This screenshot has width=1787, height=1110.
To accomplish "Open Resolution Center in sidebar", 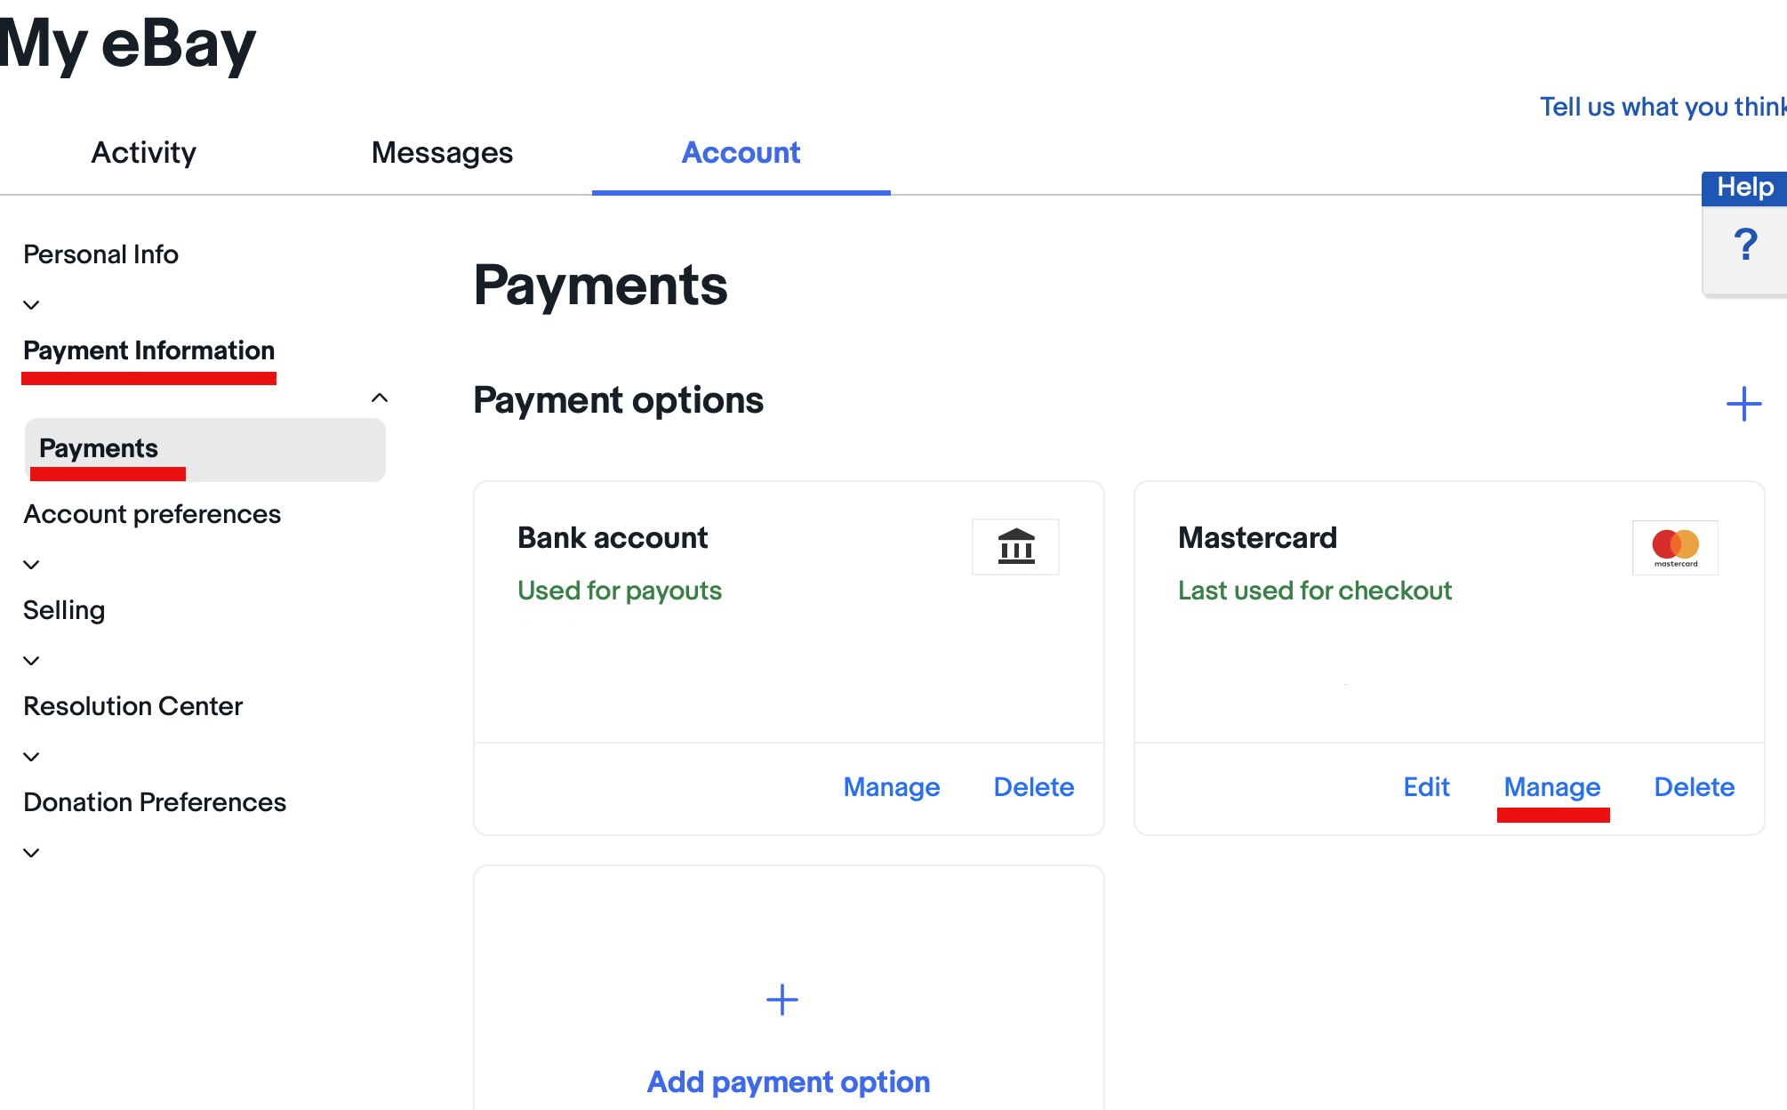I will coord(132,706).
